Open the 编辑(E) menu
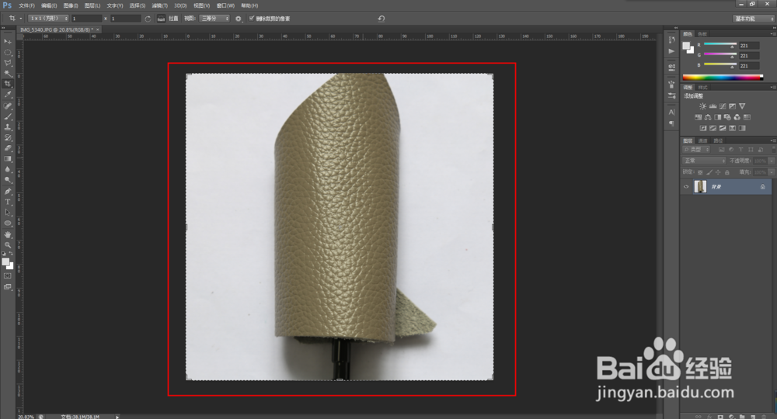 tap(49, 5)
